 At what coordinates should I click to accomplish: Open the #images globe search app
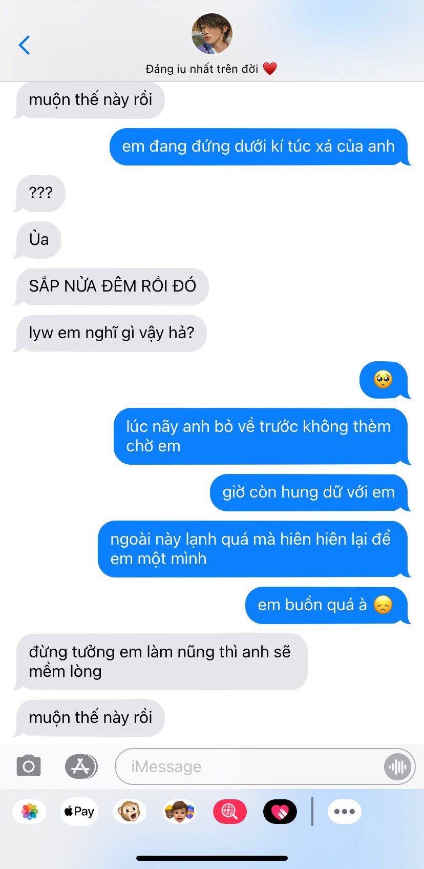pos(229,812)
